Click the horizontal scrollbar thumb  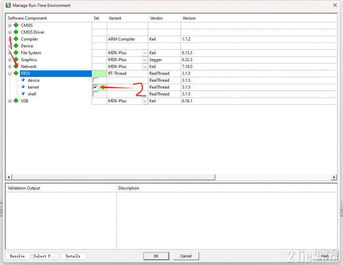point(113,177)
